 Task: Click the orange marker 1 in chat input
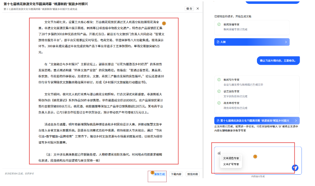[255, 156]
